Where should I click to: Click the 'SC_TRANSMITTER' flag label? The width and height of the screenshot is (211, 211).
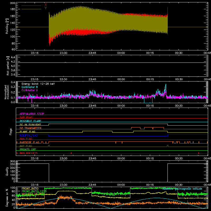coord(31,128)
